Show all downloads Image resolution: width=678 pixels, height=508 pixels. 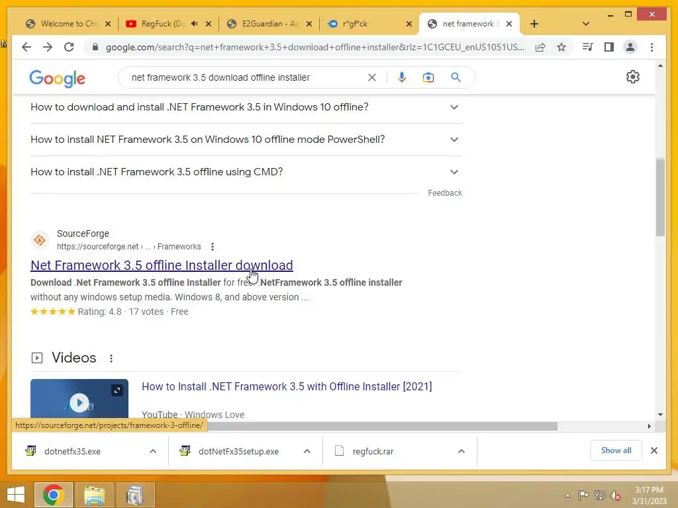coord(616,450)
